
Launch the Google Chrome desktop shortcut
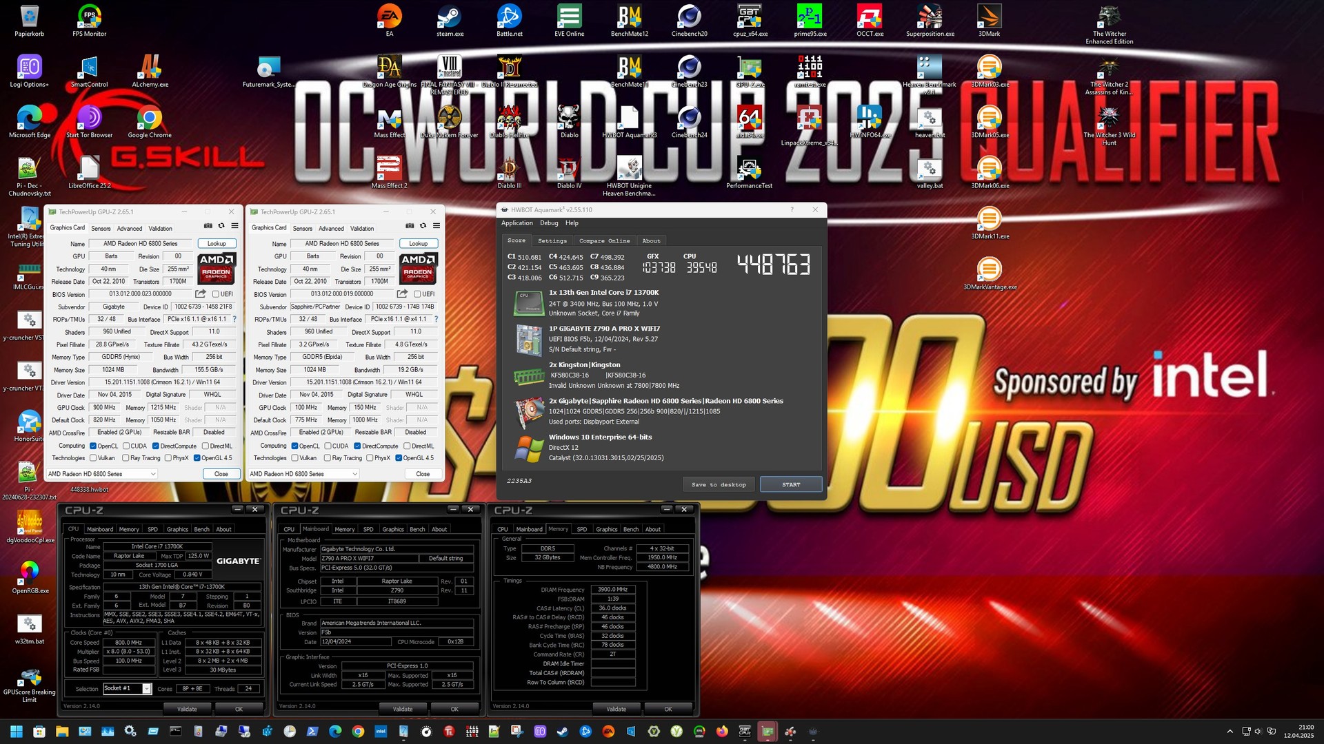point(150,122)
